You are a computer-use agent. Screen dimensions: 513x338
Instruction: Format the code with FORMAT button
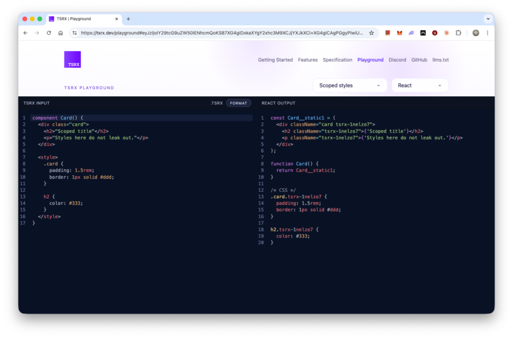pyautogui.click(x=238, y=103)
